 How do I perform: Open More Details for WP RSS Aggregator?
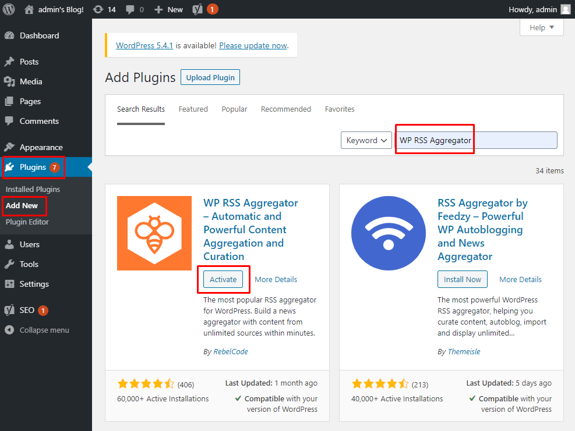point(276,279)
